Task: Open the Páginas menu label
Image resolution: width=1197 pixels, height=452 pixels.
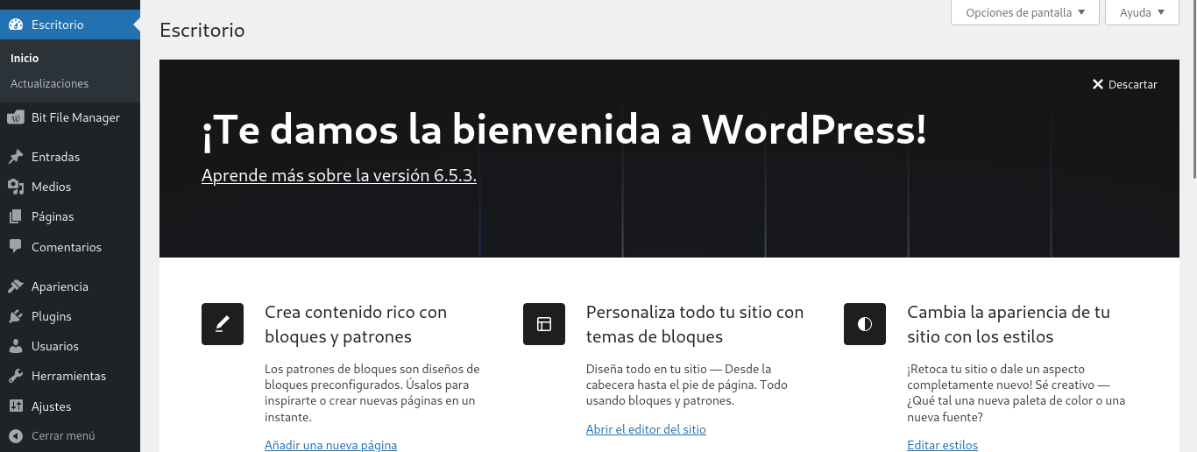Action: click(x=53, y=216)
